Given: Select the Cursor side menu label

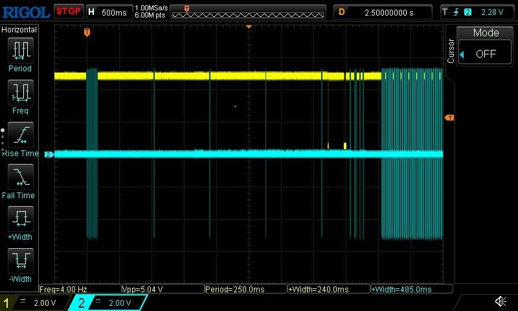Looking at the screenshot, I should click(x=451, y=51).
